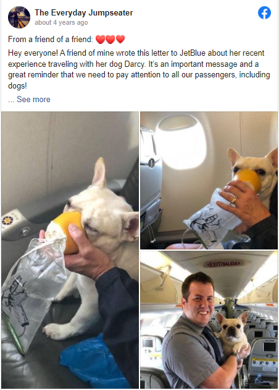Click the red heart emojis
The height and width of the screenshot is (390, 279).
110,39
